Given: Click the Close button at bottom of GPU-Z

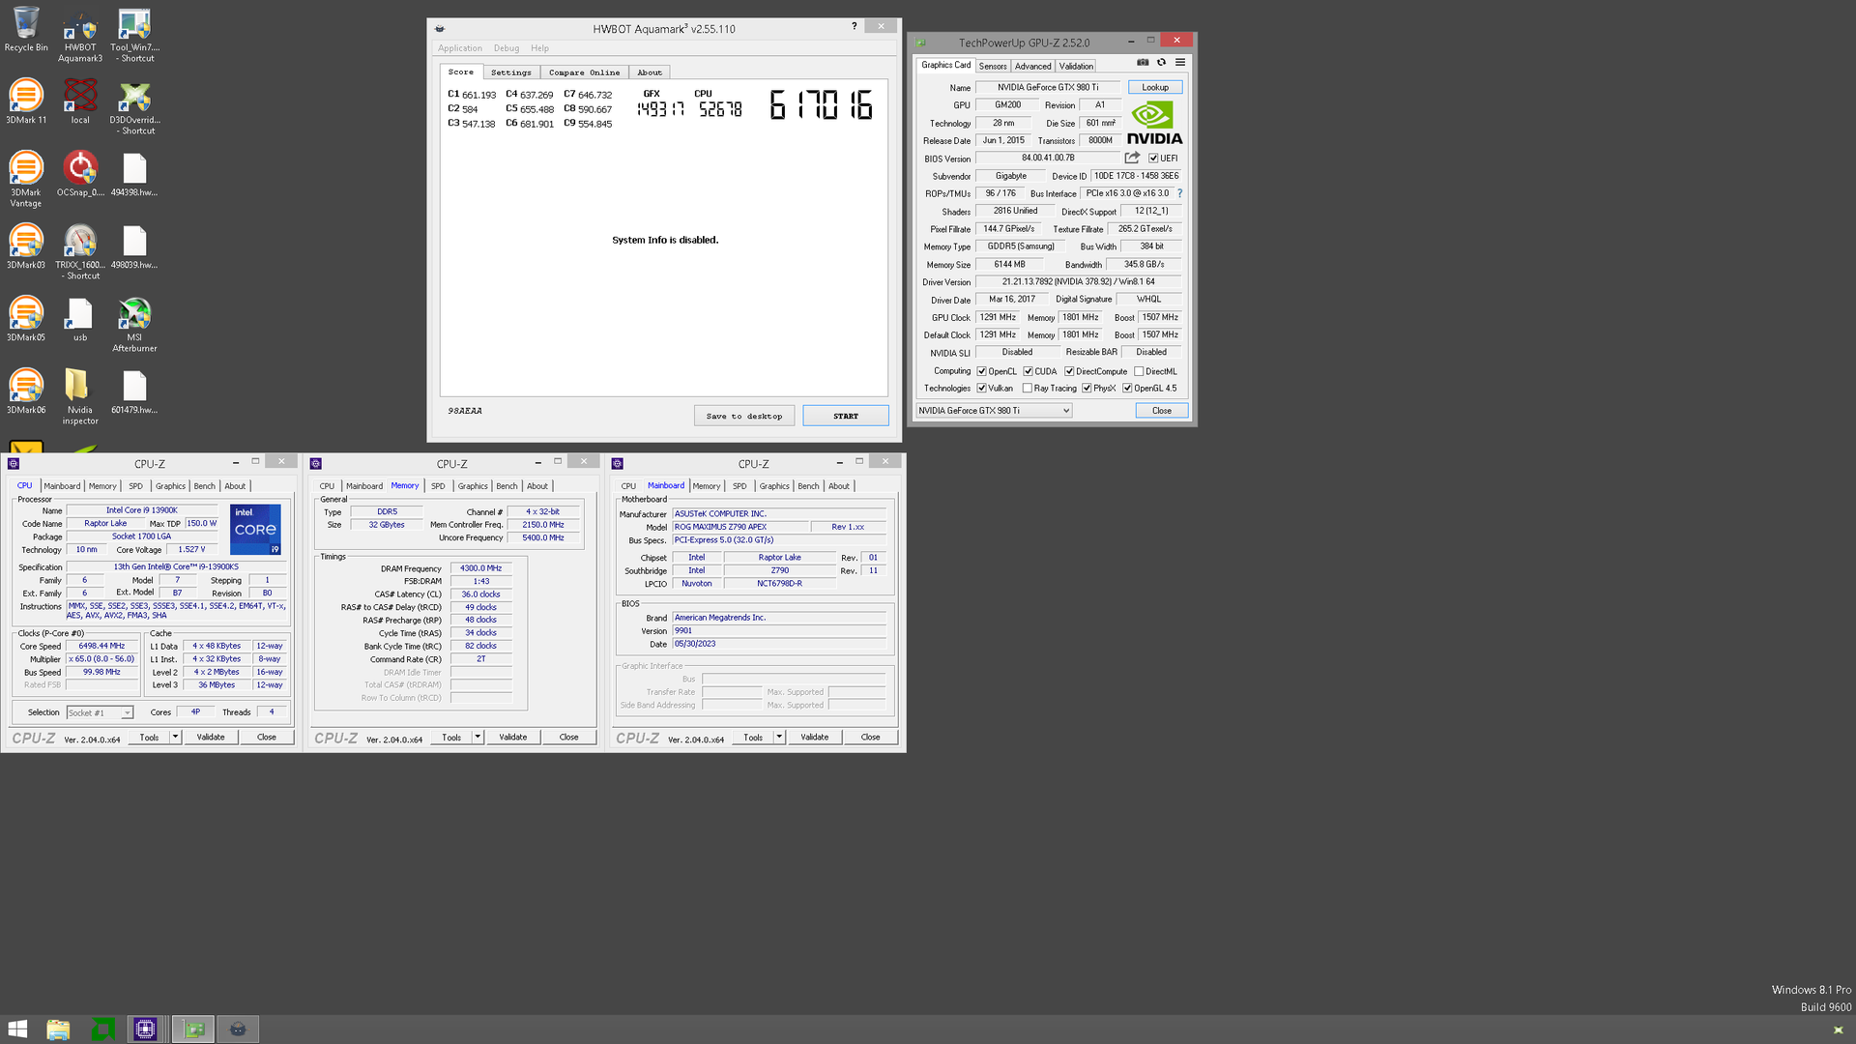Looking at the screenshot, I should tap(1162, 411).
